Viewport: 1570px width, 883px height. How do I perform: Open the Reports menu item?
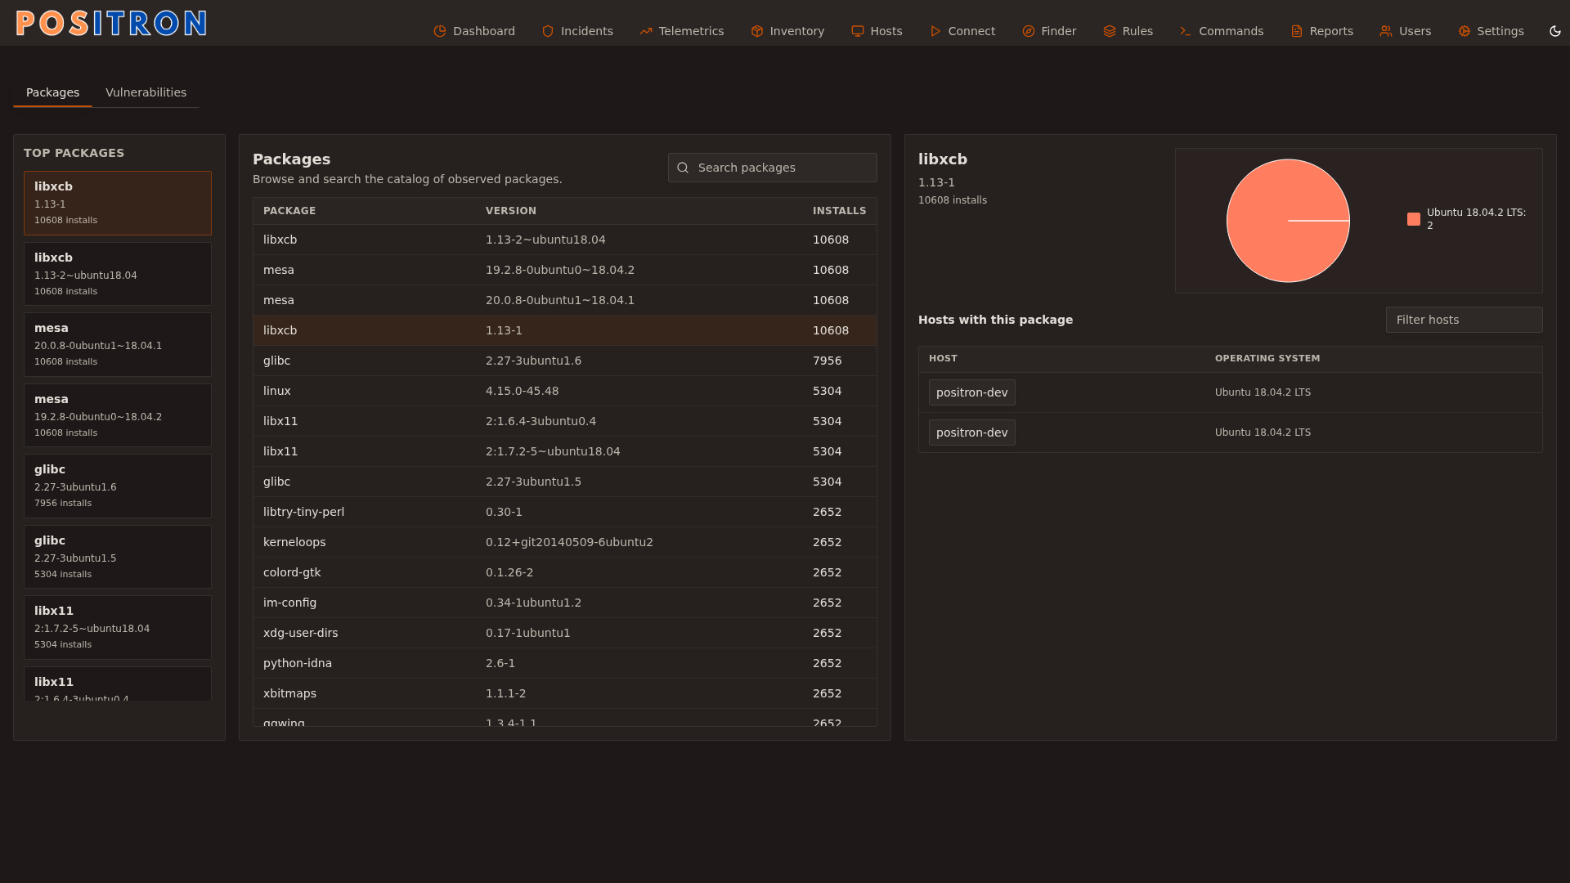tap(1321, 31)
